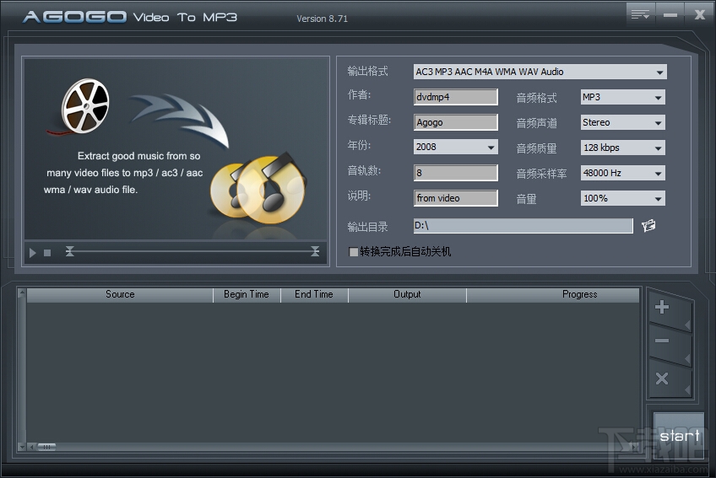This screenshot has height=478, width=716.
Task: Toggle auto shutdown after conversion checkbox
Action: 353,252
